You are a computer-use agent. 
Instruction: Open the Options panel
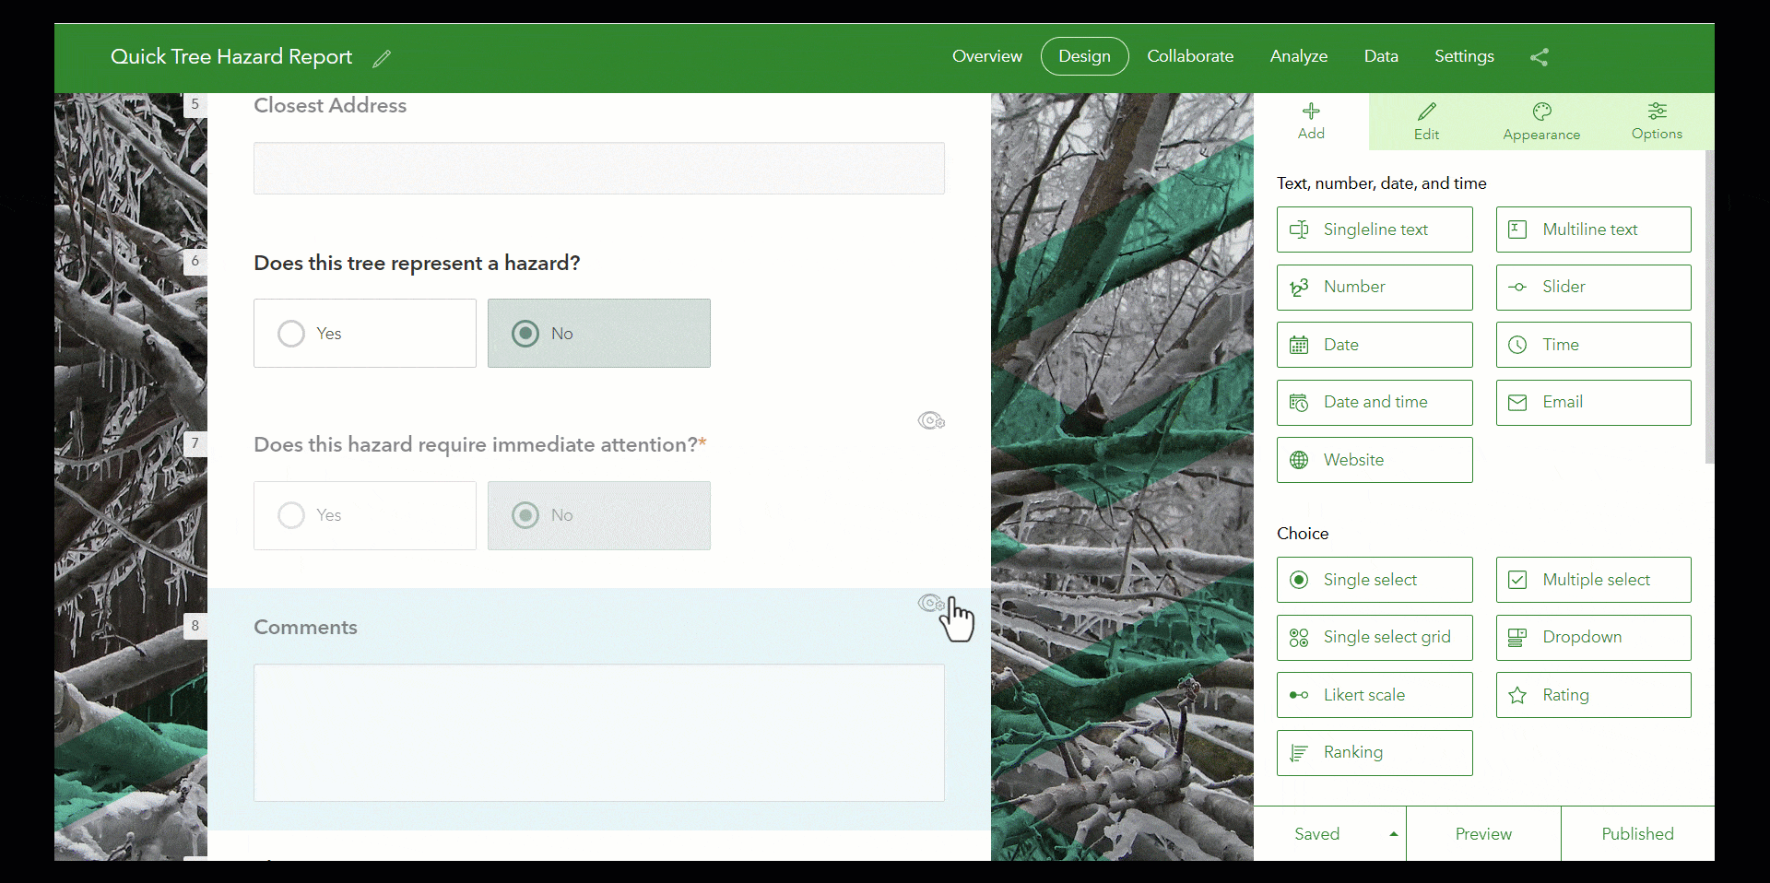pyautogui.click(x=1657, y=121)
